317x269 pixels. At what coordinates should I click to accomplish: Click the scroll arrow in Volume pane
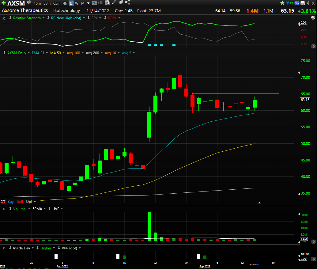313,241
